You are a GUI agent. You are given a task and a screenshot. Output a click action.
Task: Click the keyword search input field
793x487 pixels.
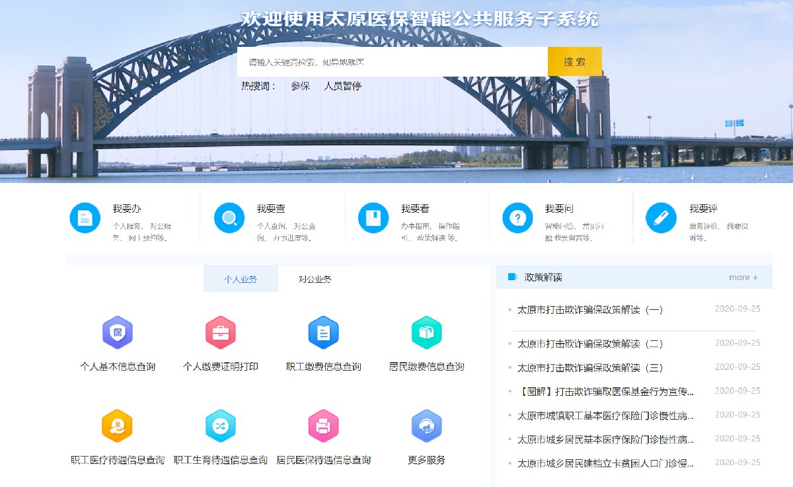point(392,62)
